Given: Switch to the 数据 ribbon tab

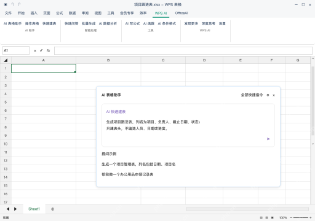Looking at the screenshot, I should pyautogui.click(x=72, y=13).
